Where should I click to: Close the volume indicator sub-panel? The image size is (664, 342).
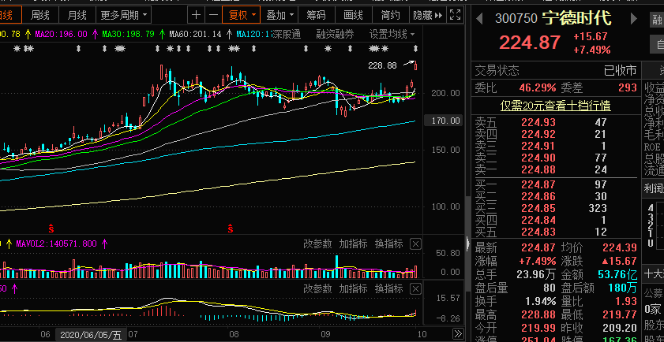pos(415,244)
